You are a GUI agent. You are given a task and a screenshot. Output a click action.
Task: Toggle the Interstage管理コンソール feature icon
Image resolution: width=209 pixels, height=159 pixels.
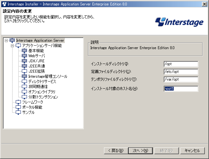click(x=24, y=76)
